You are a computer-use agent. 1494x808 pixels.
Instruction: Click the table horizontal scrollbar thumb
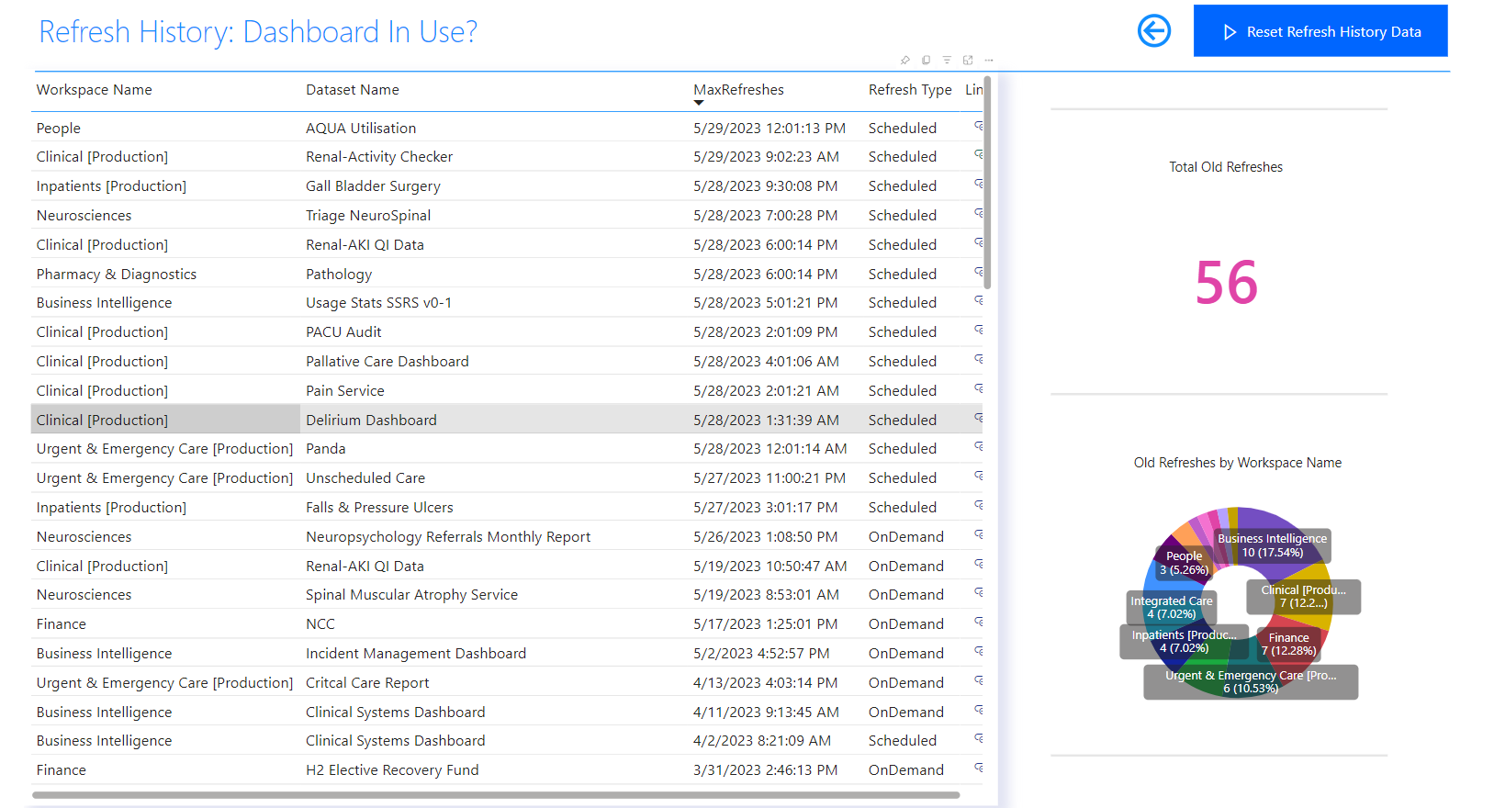coord(496,795)
